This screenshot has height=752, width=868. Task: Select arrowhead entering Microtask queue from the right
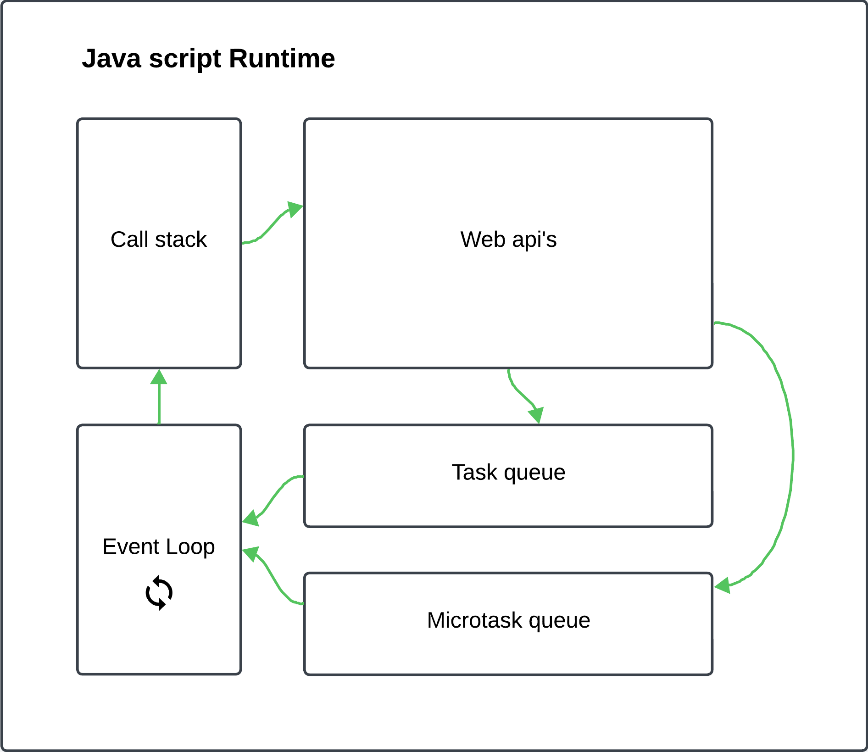[723, 585]
